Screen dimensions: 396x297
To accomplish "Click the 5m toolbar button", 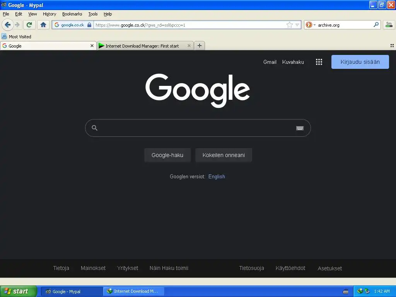I will [389, 25].
